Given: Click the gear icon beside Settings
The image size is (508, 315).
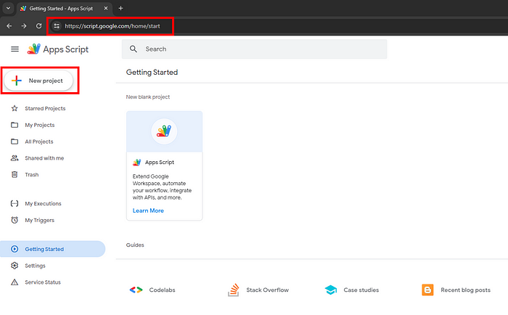Looking at the screenshot, I should [x=15, y=266].
